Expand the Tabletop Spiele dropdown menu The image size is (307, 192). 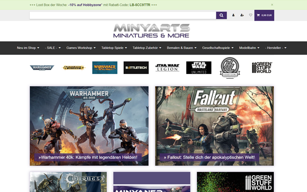tap(114, 48)
